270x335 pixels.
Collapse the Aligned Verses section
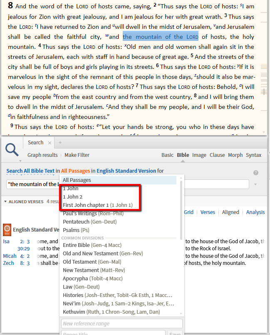(x=5, y=202)
